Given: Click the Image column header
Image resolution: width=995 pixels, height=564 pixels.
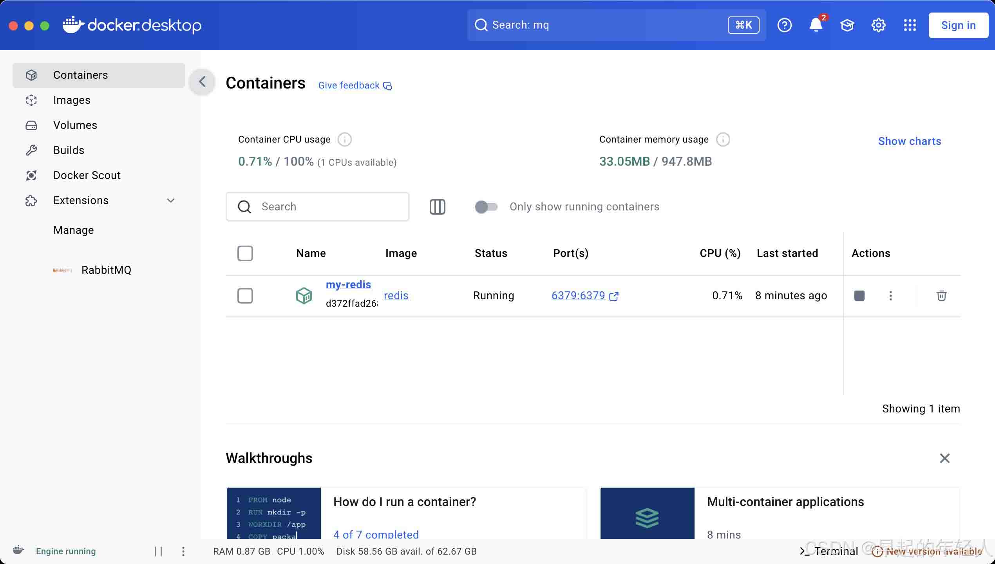Looking at the screenshot, I should point(401,253).
